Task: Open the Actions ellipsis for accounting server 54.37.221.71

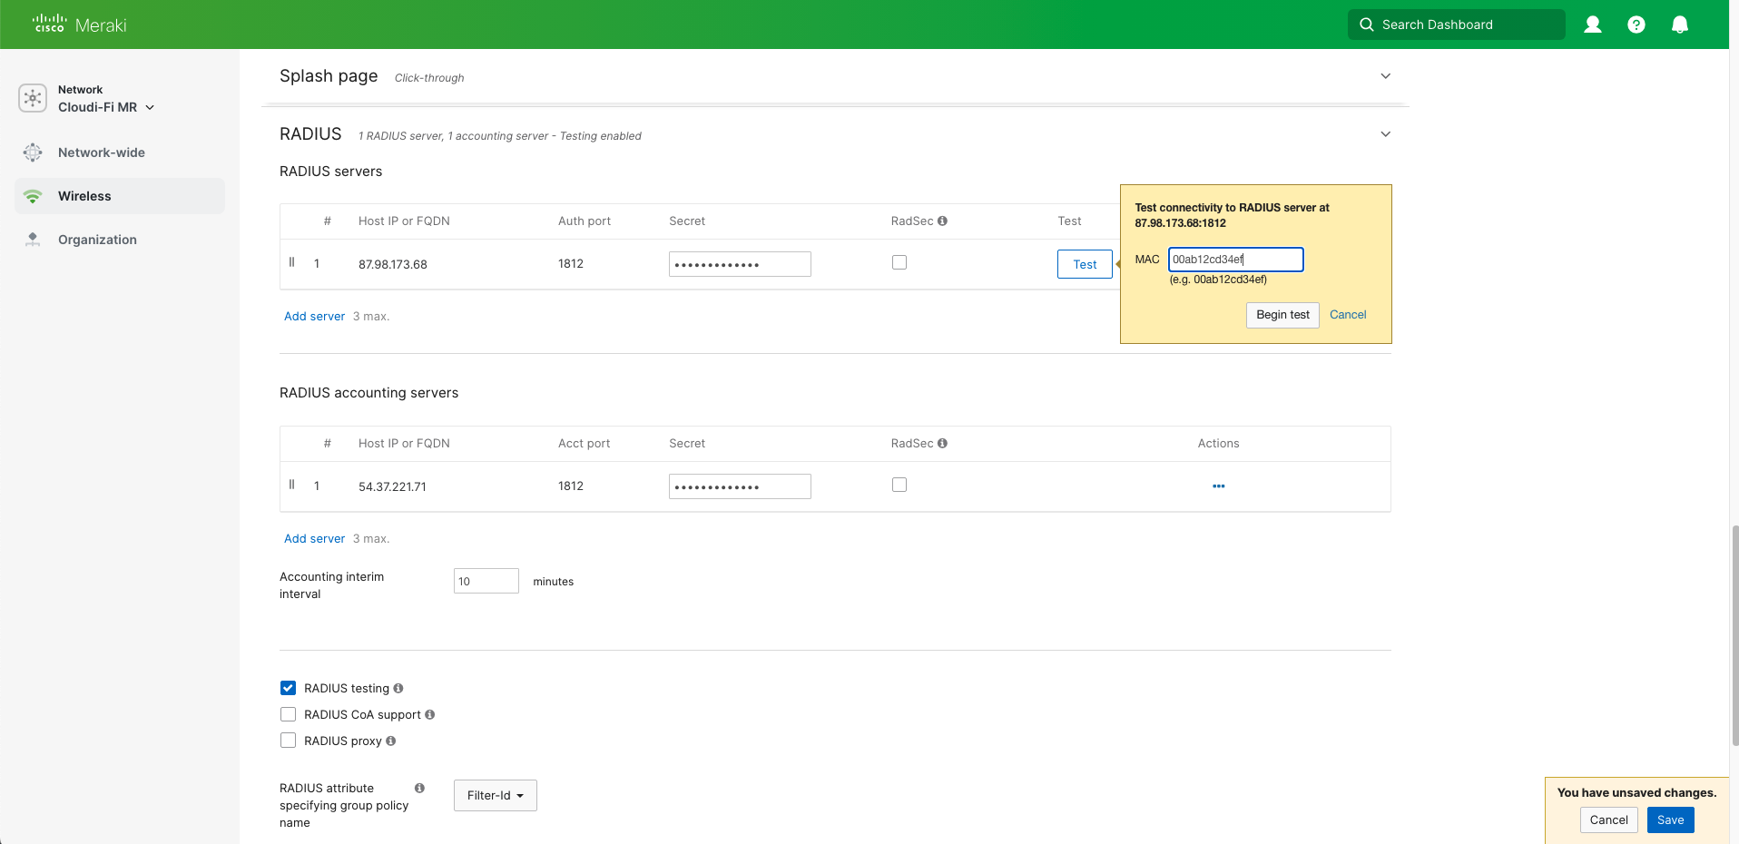Action: pyautogui.click(x=1218, y=486)
